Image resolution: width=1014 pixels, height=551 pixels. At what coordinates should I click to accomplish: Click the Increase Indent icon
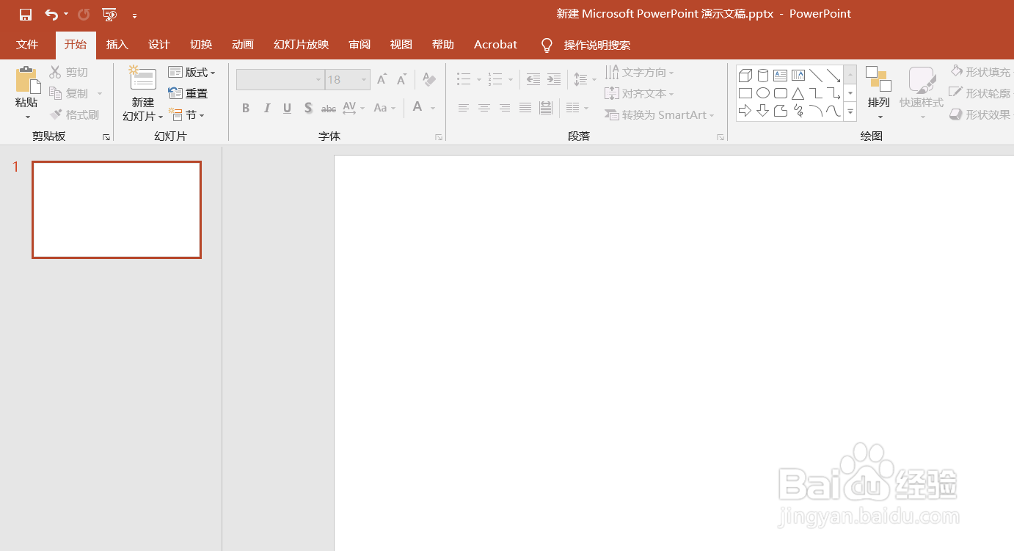point(554,79)
